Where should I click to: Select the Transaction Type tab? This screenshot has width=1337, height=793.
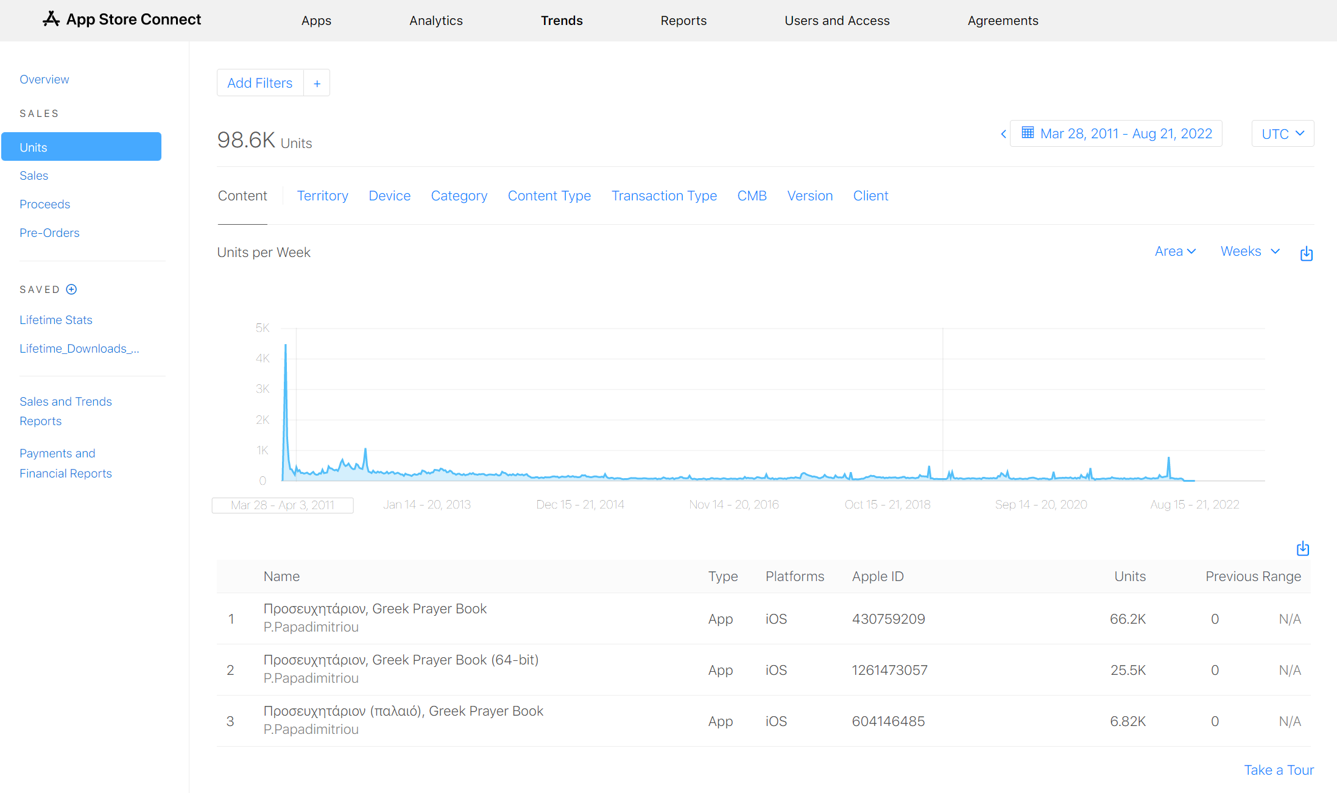[664, 196]
